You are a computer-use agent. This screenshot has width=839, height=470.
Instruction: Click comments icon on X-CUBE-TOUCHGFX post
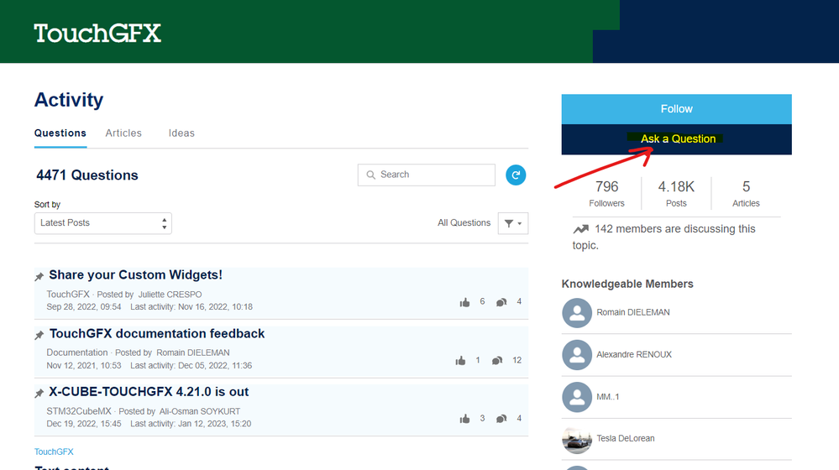click(501, 419)
